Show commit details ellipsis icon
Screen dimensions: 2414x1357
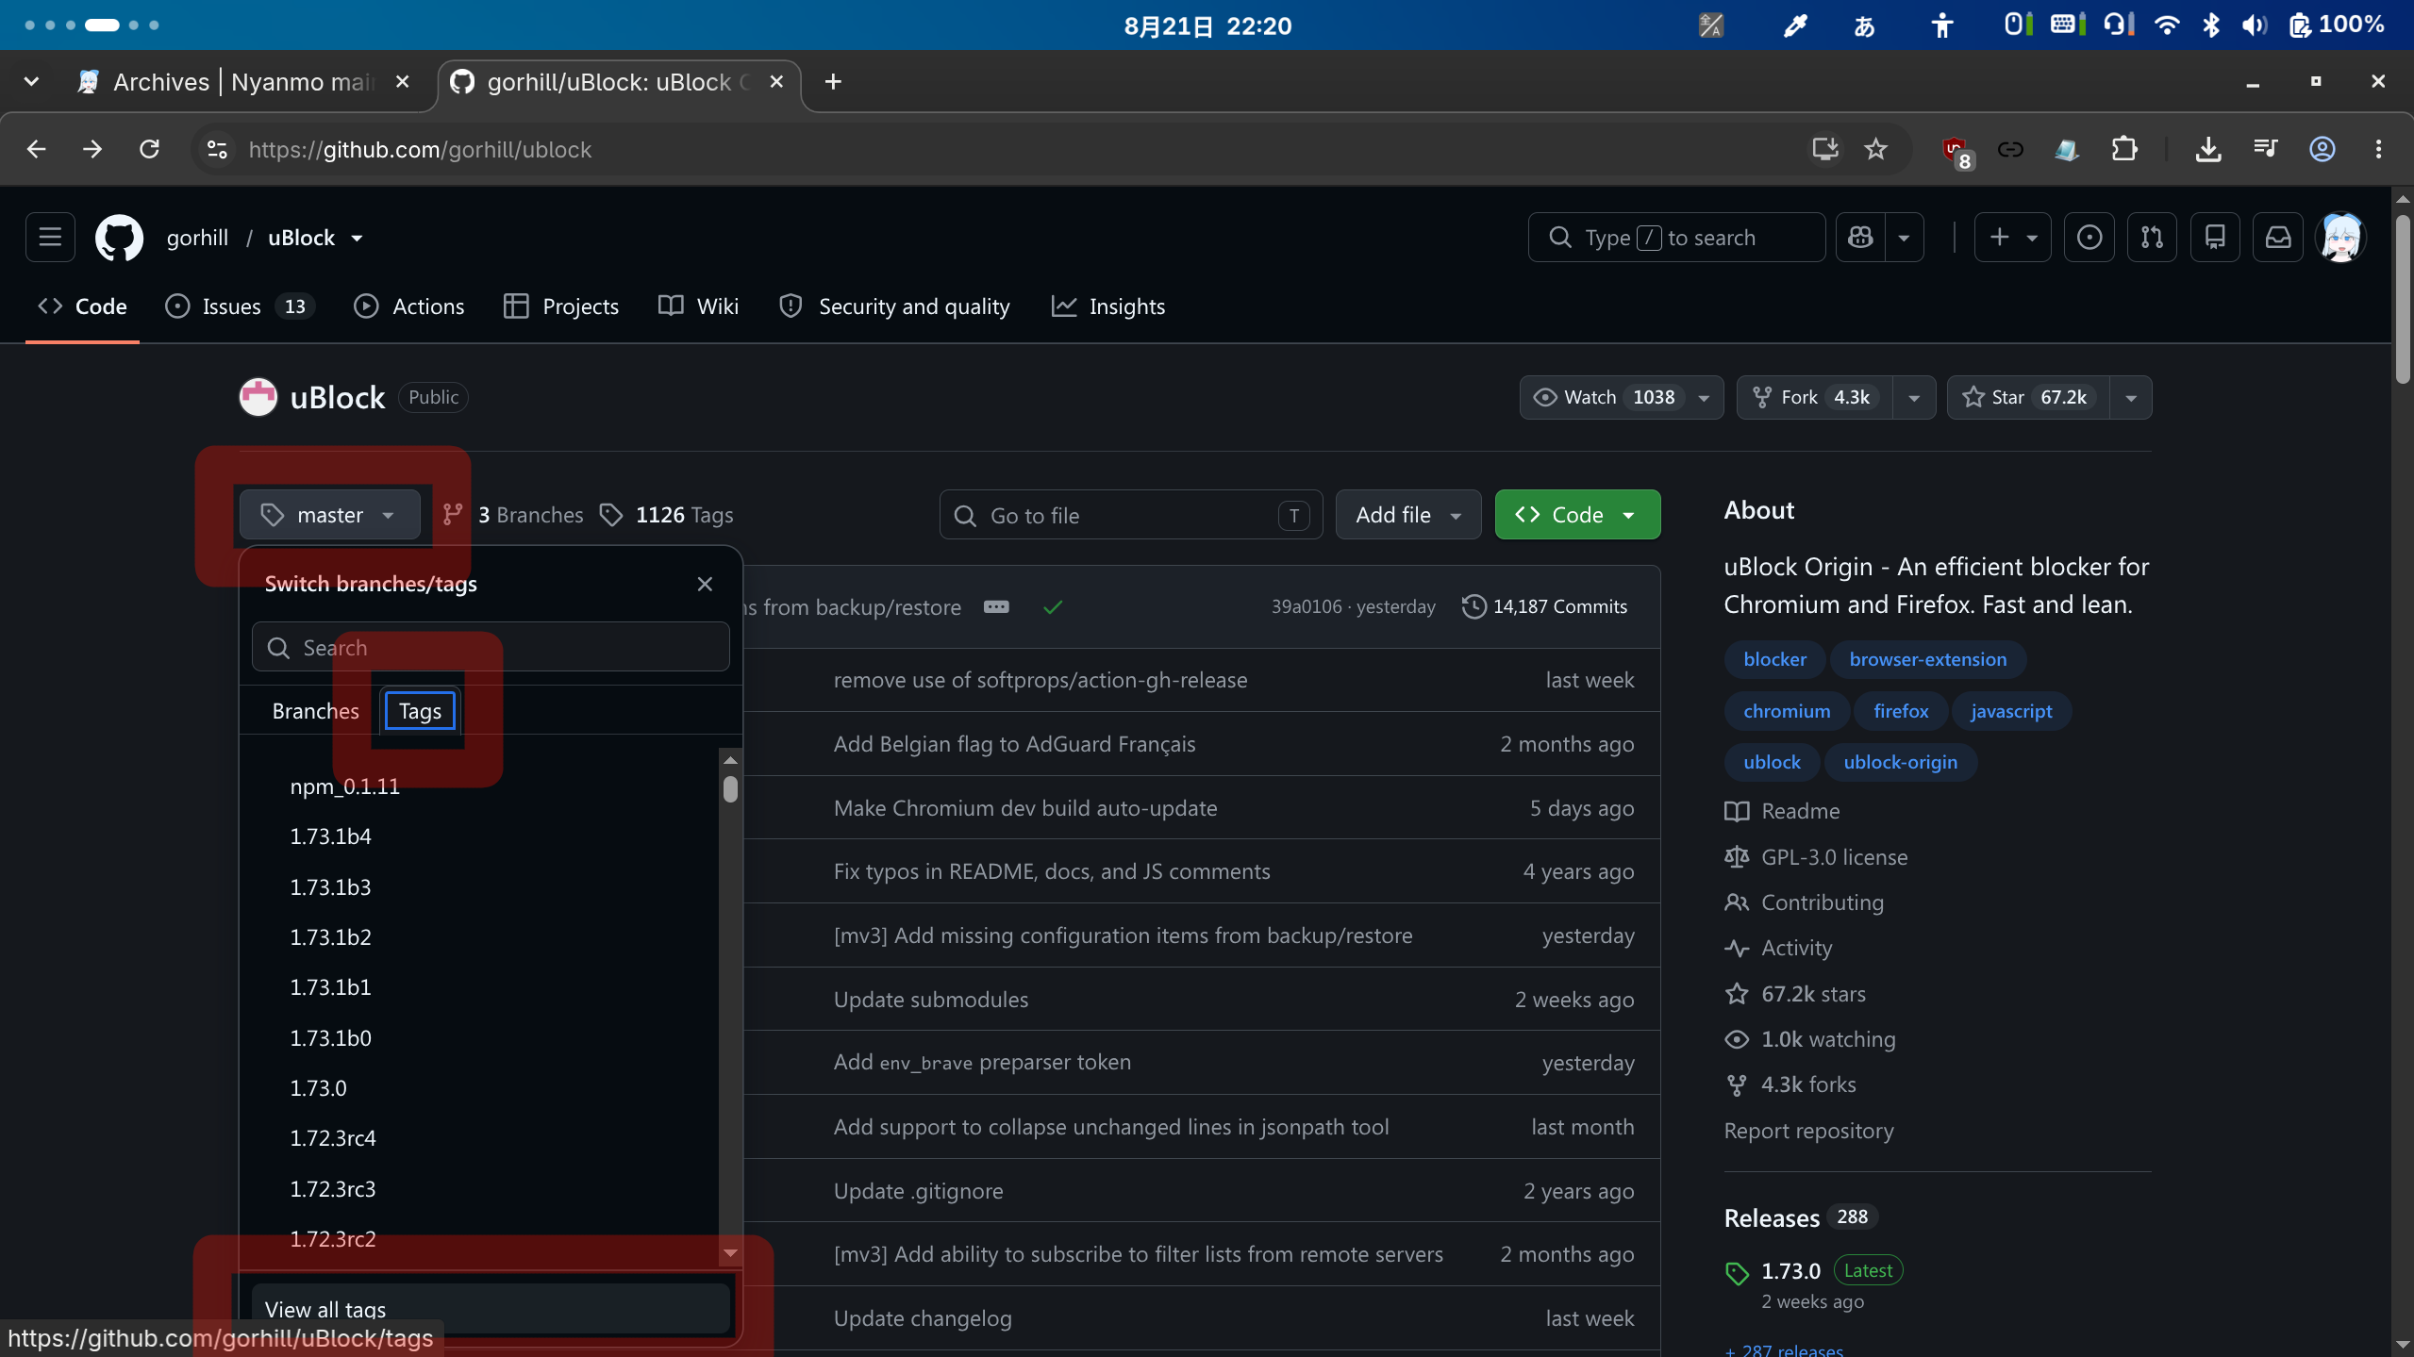(996, 606)
